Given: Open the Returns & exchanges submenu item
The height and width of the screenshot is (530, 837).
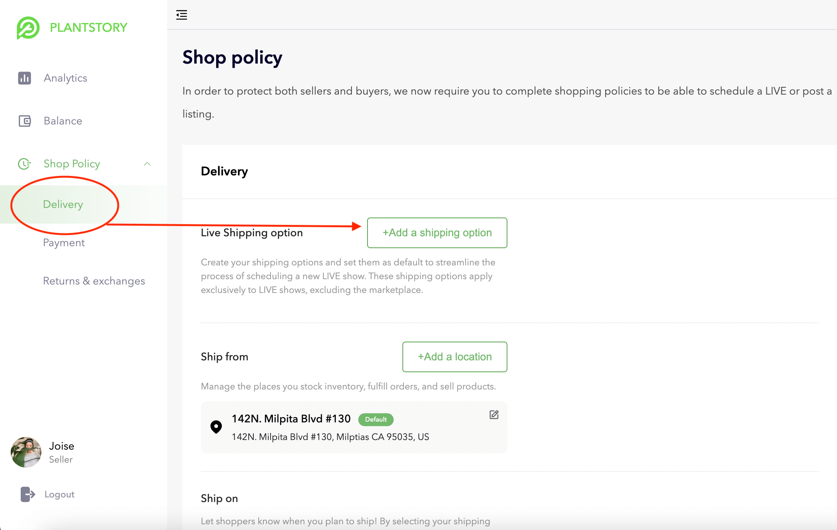Looking at the screenshot, I should pyautogui.click(x=94, y=281).
